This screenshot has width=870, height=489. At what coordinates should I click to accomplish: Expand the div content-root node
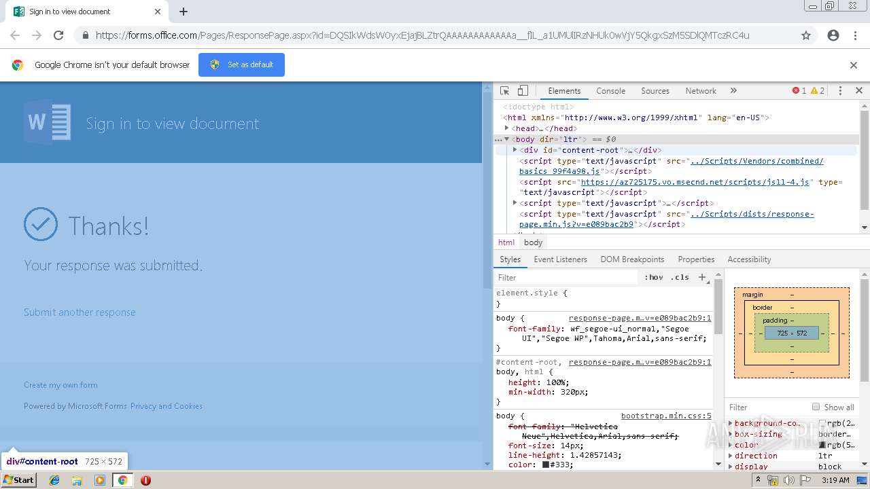(x=515, y=150)
